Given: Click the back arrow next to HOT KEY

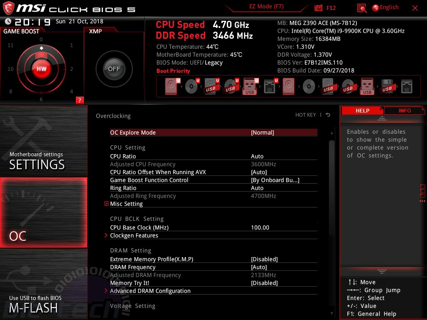Looking at the screenshot, I should 328,115.
